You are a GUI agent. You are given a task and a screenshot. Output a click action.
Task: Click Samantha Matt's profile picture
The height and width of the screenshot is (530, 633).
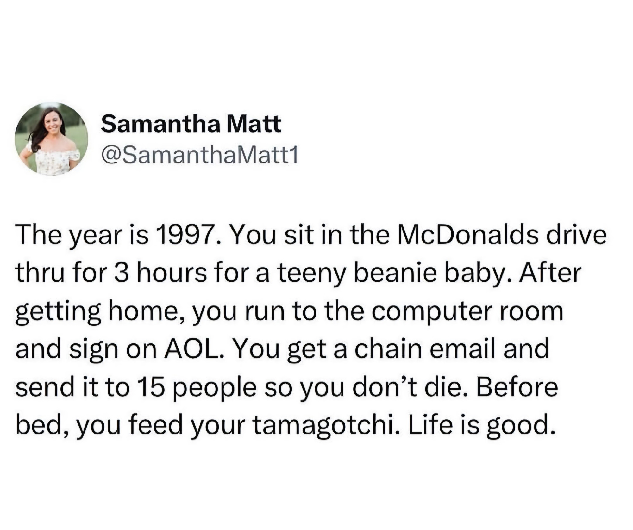coord(51,139)
